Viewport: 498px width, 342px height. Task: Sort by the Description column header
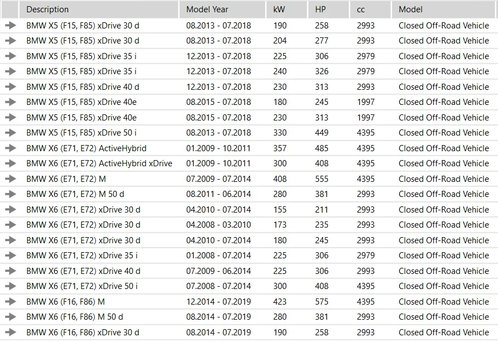pyautogui.click(x=47, y=9)
